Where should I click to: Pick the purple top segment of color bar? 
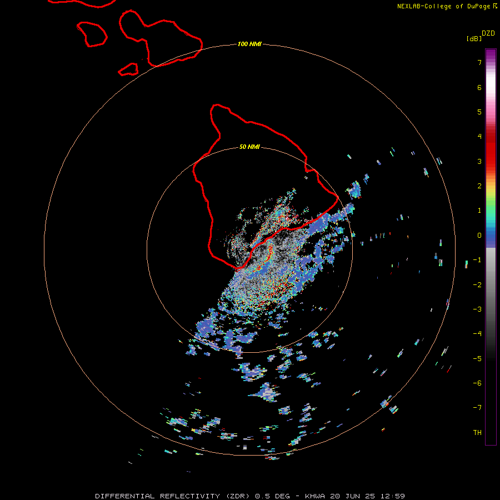[491, 54]
